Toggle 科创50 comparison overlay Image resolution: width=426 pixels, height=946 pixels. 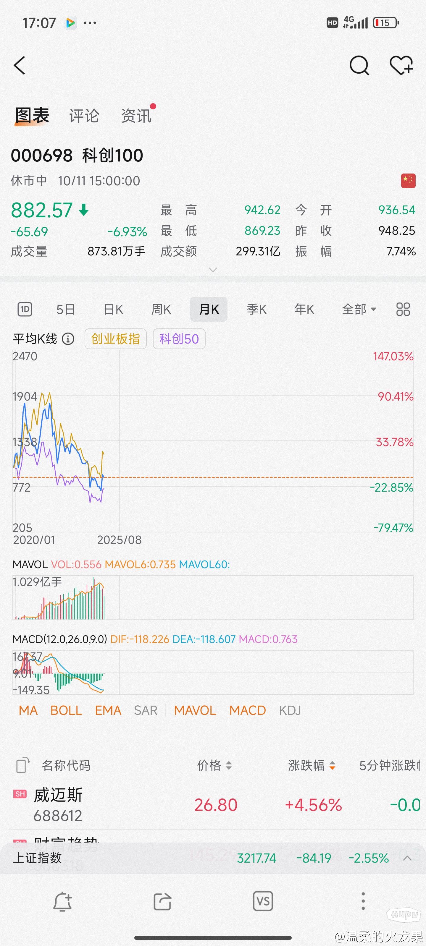(x=179, y=338)
